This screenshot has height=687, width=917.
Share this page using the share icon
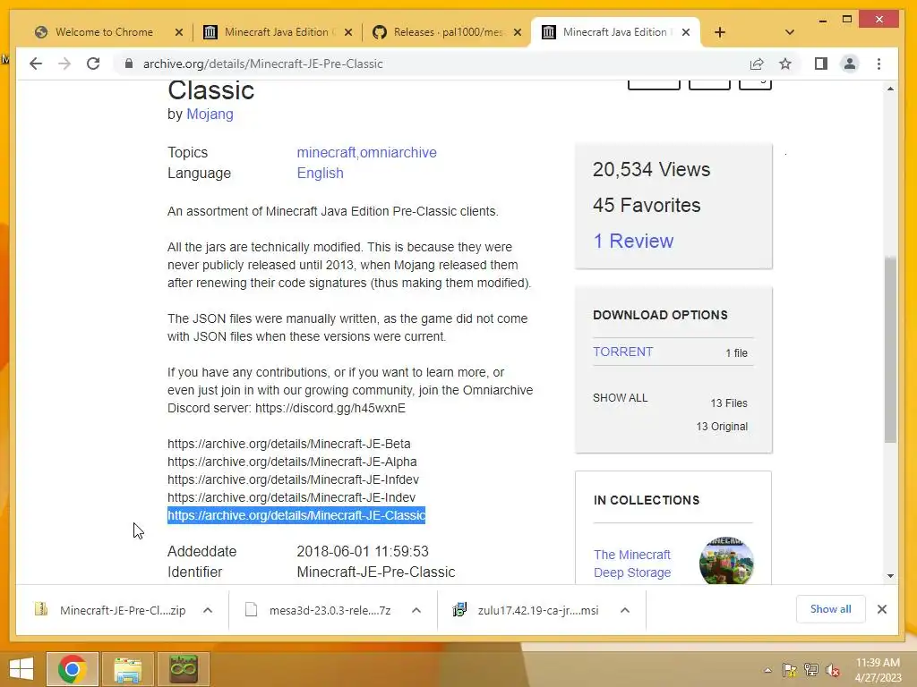point(757,64)
